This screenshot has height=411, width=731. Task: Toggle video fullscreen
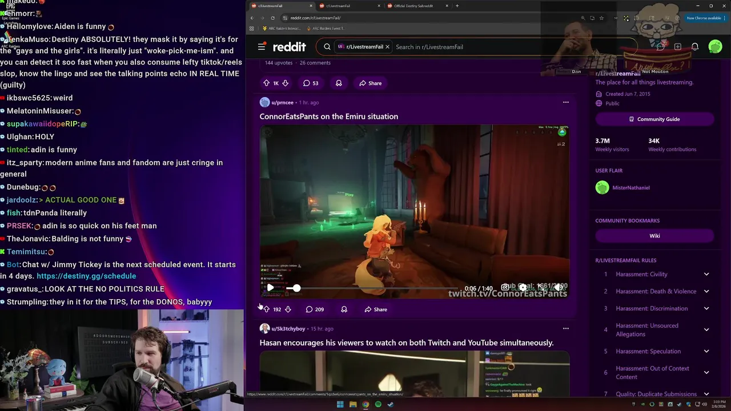pyautogui.click(x=541, y=288)
